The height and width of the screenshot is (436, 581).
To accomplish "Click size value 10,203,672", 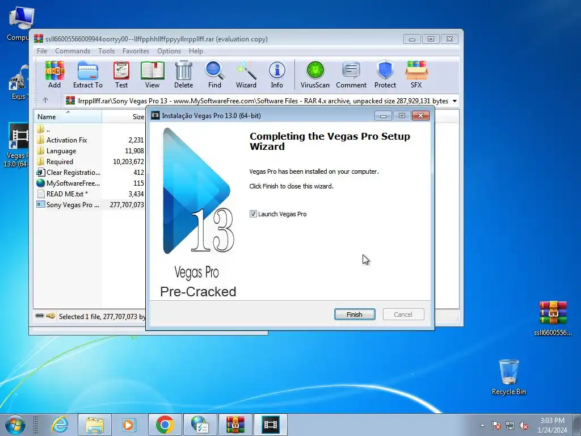I will pos(128,162).
